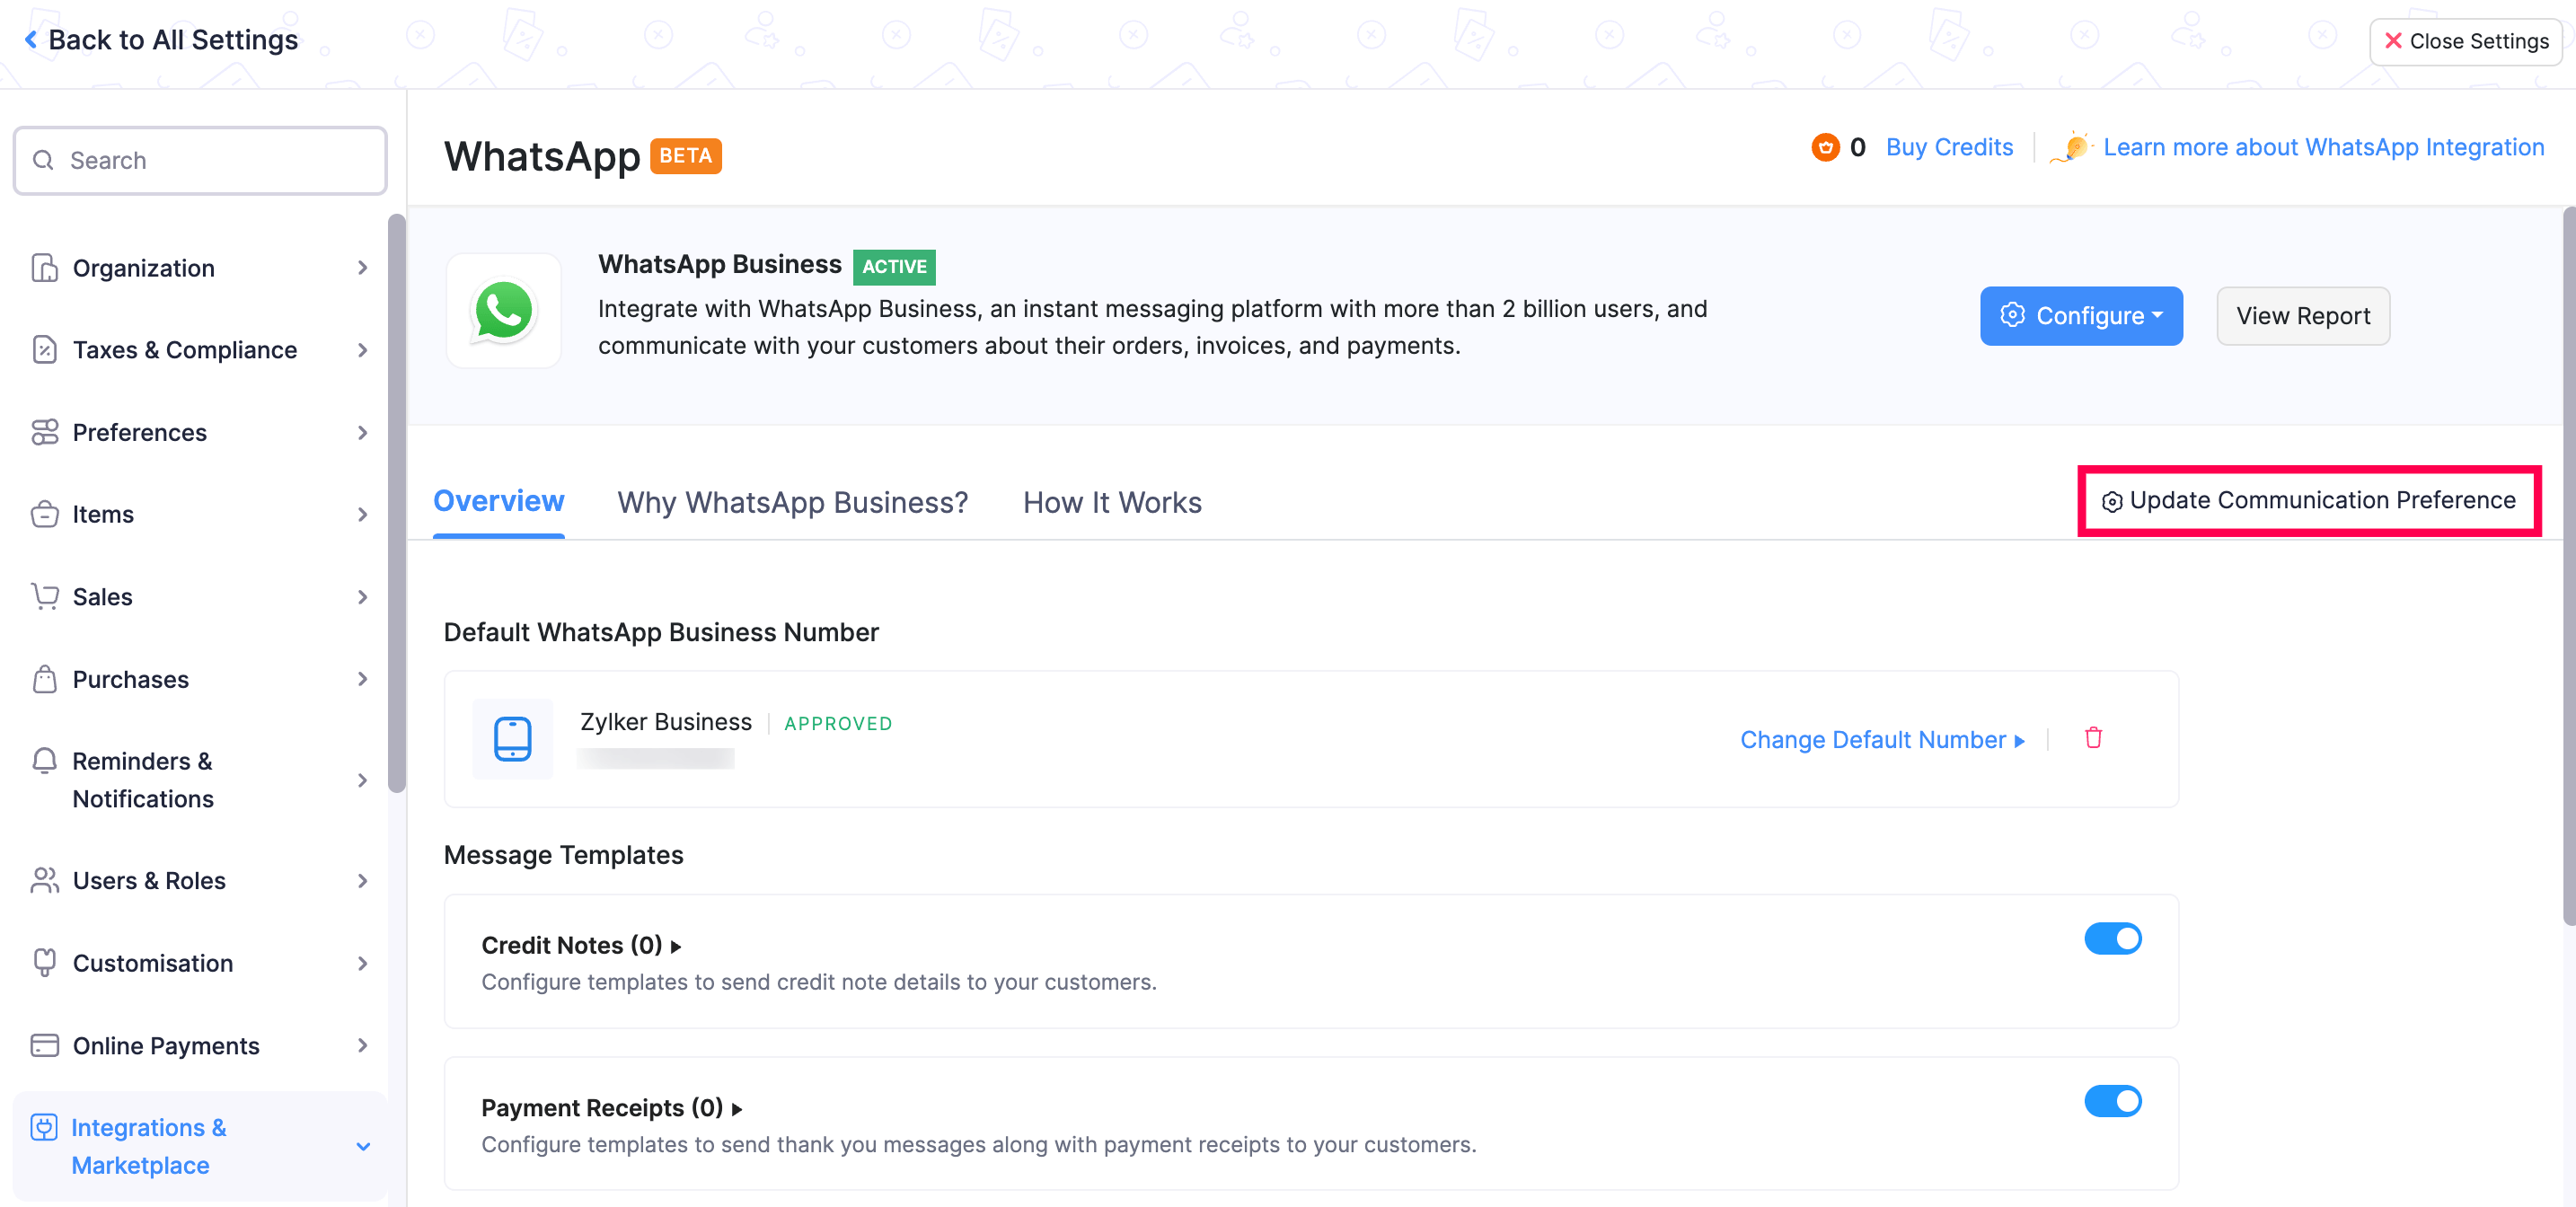
Task: Click the red delete trash icon
Action: pos(2093,738)
